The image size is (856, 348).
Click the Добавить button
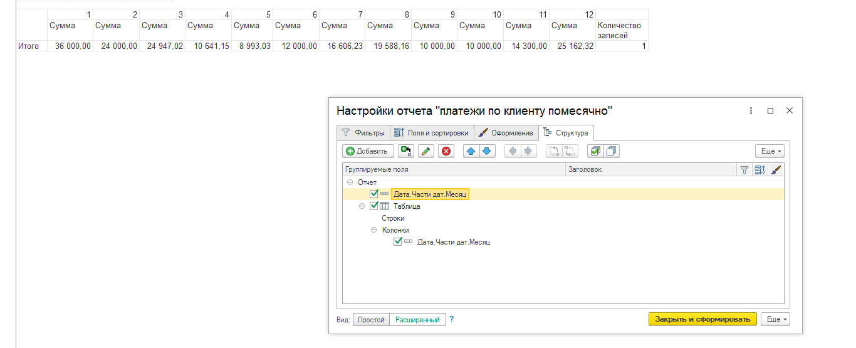(368, 150)
